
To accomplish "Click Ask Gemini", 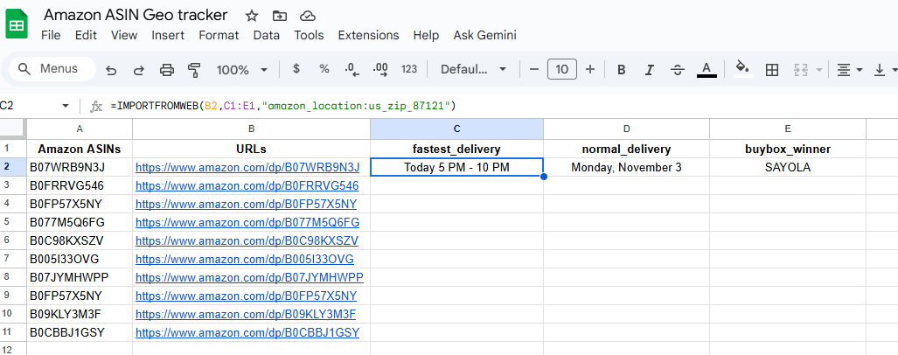I will click(x=484, y=35).
